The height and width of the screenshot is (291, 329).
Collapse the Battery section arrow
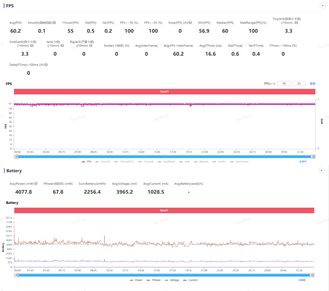[x=322, y=171]
